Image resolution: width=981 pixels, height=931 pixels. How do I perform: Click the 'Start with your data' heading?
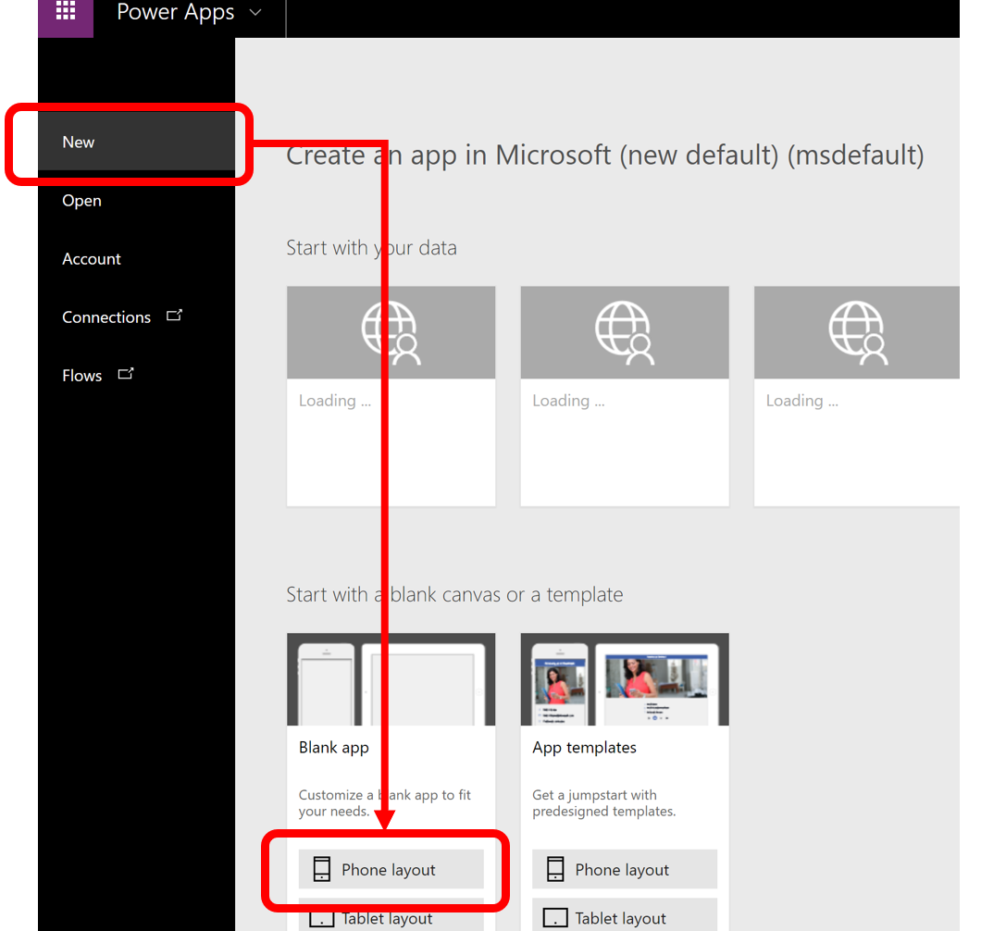click(372, 248)
